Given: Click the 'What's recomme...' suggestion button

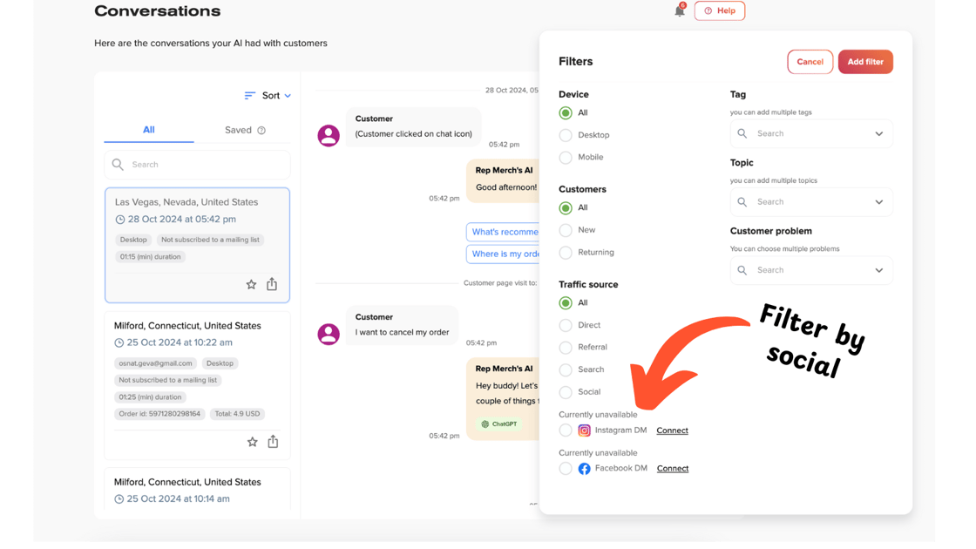Looking at the screenshot, I should (x=503, y=232).
